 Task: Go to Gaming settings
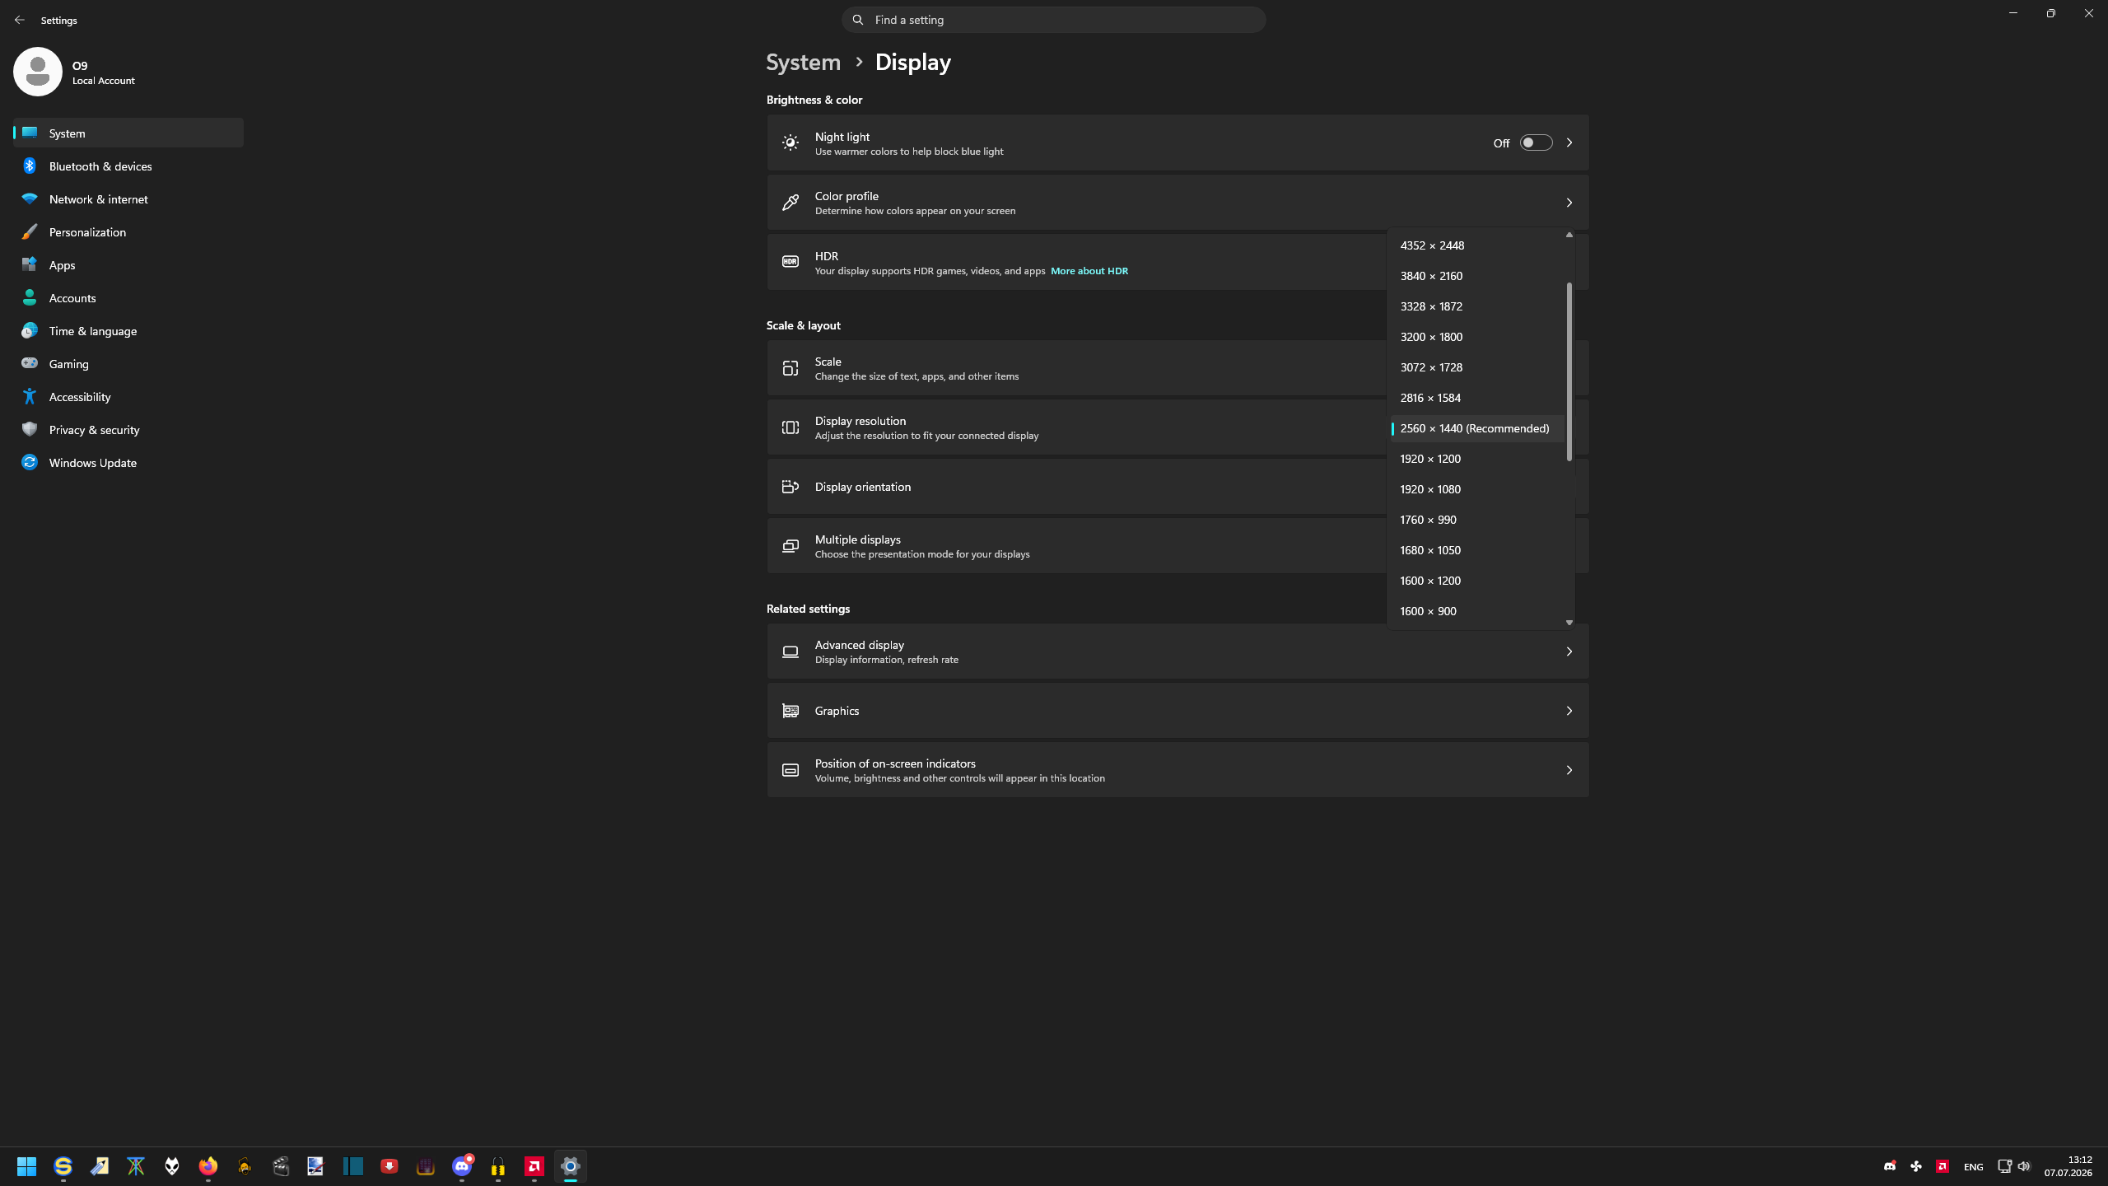tap(128, 363)
